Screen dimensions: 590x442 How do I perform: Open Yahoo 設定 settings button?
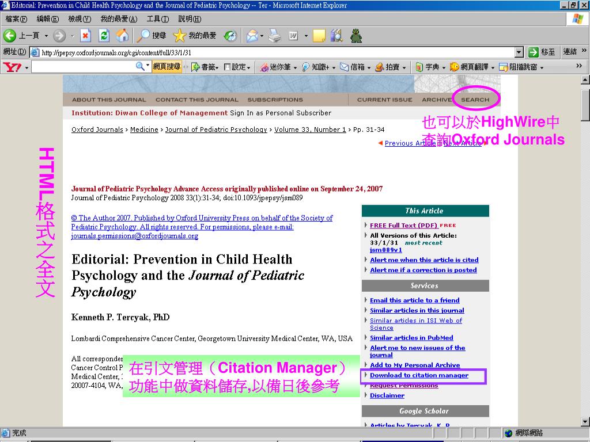coord(237,67)
